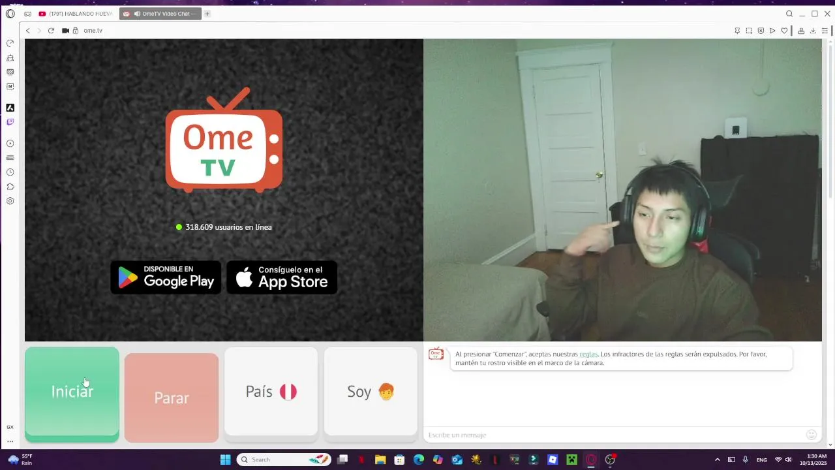
Task: Click the snapshot tool icon
Action: pos(749,31)
